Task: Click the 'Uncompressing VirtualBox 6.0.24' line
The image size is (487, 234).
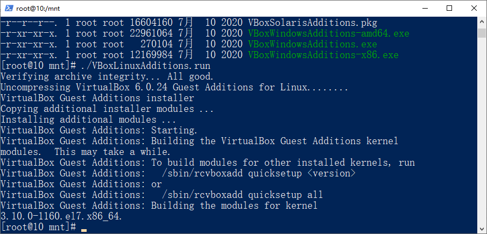Action: [174, 87]
